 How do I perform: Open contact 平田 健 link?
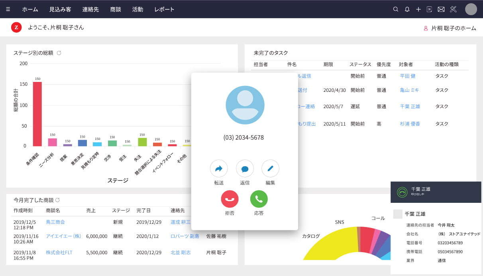pyautogui.click(x=408, y=76)
